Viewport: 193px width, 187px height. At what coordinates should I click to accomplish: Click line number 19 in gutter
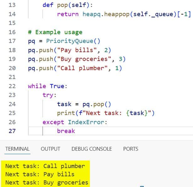12,59
